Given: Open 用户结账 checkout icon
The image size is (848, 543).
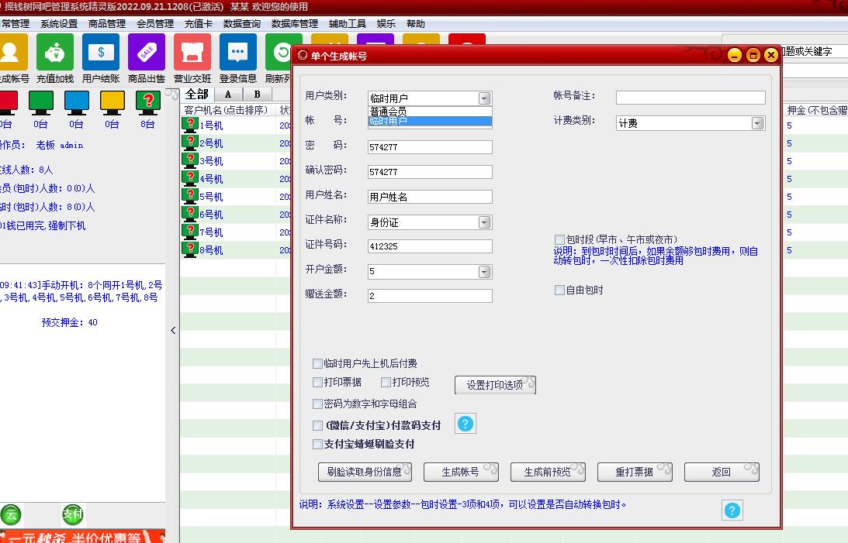Looking at the screenshot, I should [101, 52].
